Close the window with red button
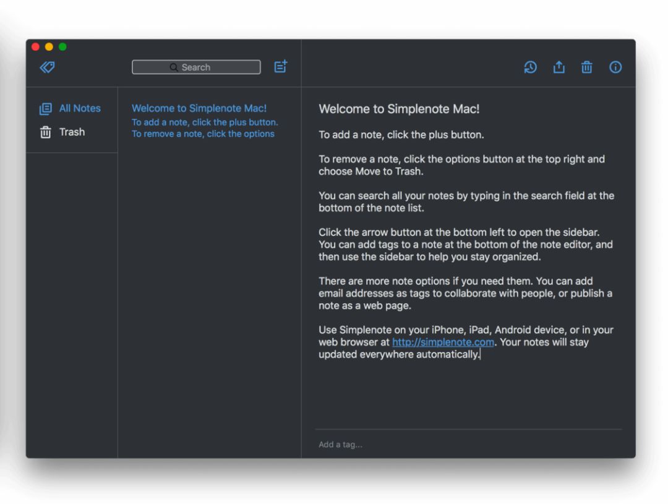 36,47
